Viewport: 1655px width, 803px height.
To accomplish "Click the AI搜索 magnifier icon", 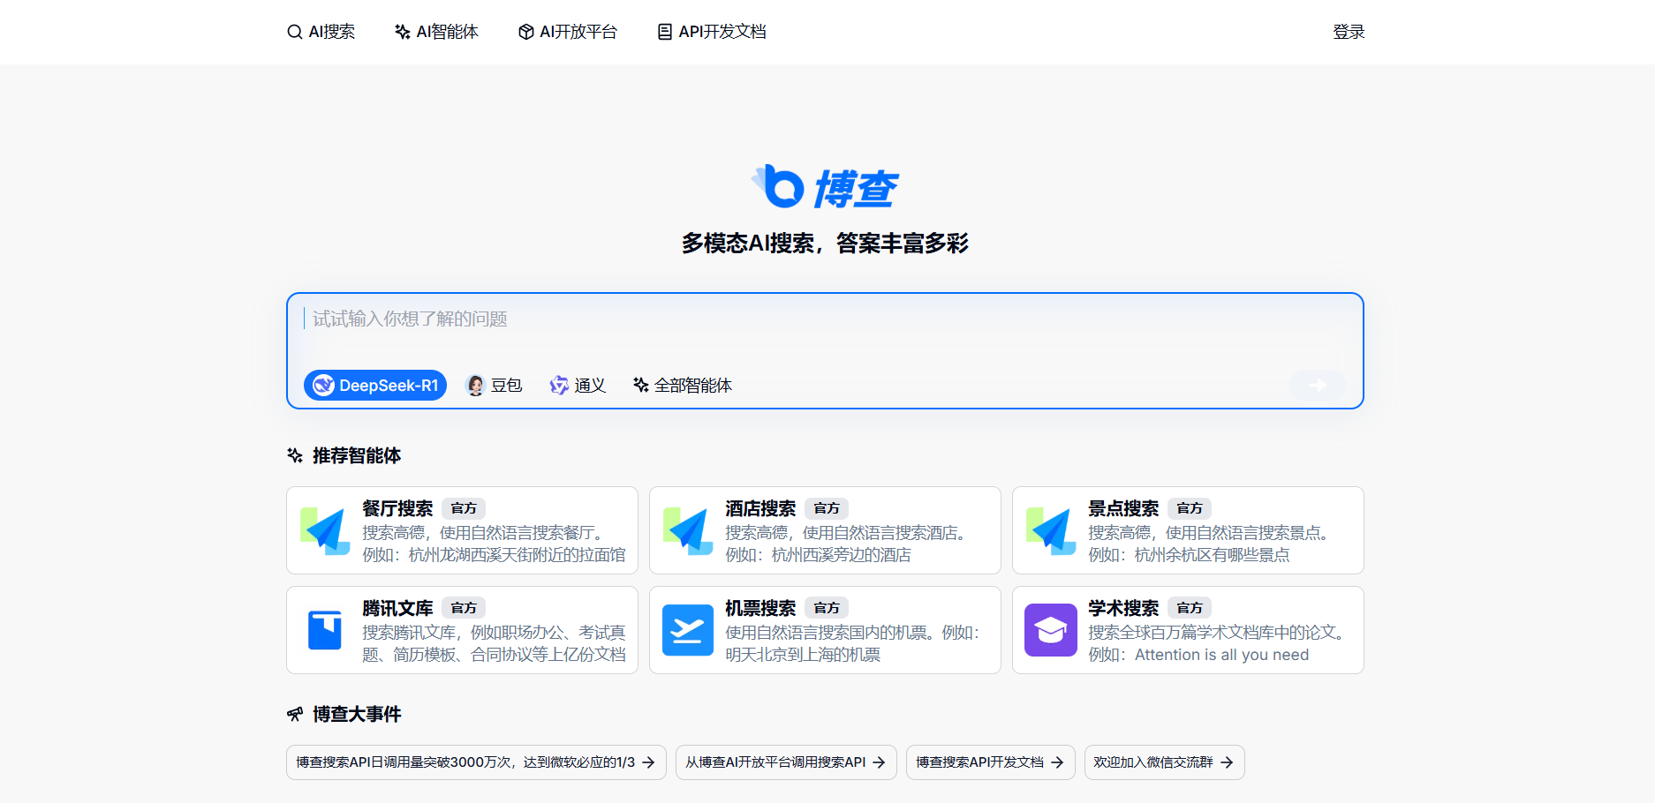I will [x=295, y=32].
